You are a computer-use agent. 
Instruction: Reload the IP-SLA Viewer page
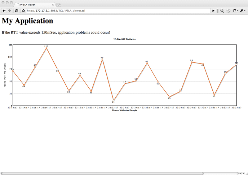pos(16,11)
